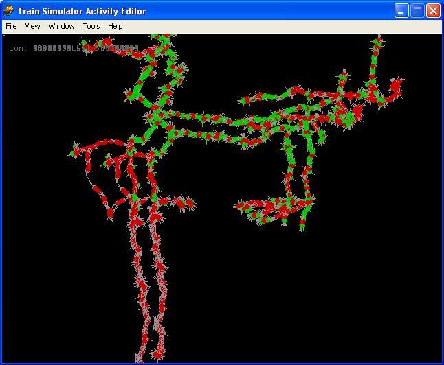Open the Help menu
This screenshot has height=365, width=444.
tap(115, 26)
